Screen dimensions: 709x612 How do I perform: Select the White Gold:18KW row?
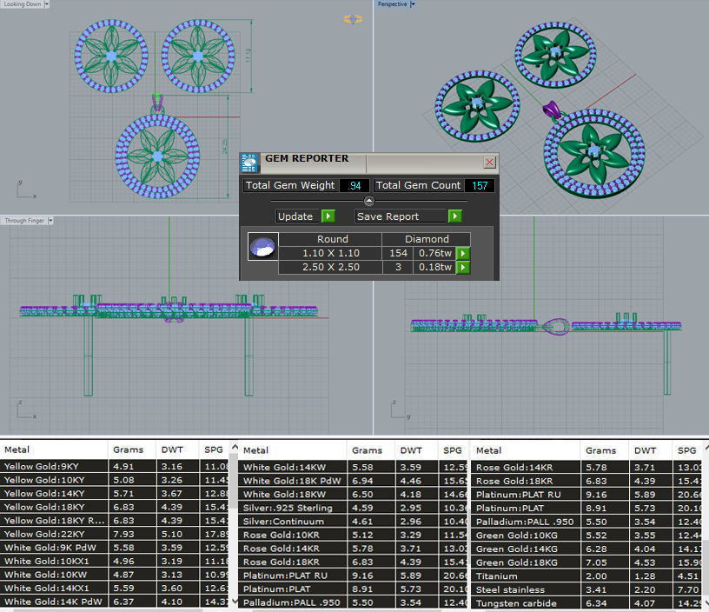coord(353,495)
